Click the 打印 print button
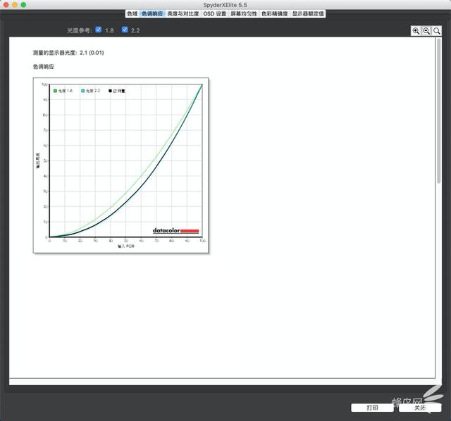The height and width of the screenshot is (421, 451). tap(372, 408)
